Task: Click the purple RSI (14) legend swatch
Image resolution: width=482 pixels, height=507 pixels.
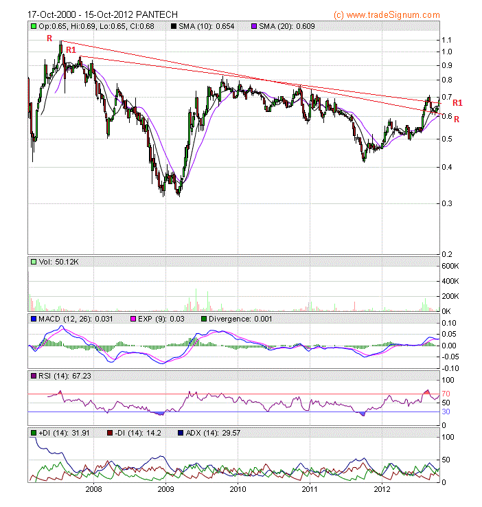Action: tap(33, 376)
